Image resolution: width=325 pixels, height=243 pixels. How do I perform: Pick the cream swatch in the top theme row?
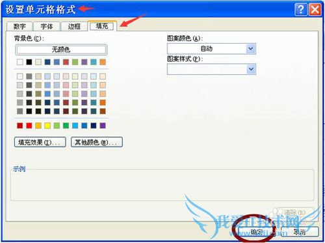click(38, 62)
